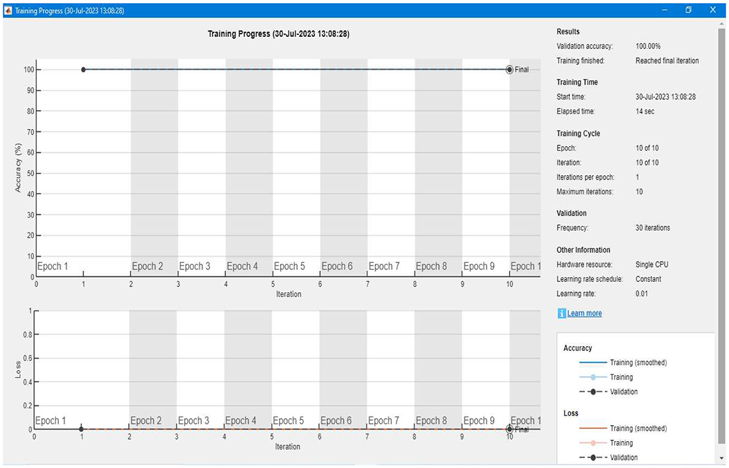Click the Loss 'Training (smoothed)' legend entry
Viewport: 729px width, 468px height.
623,428
